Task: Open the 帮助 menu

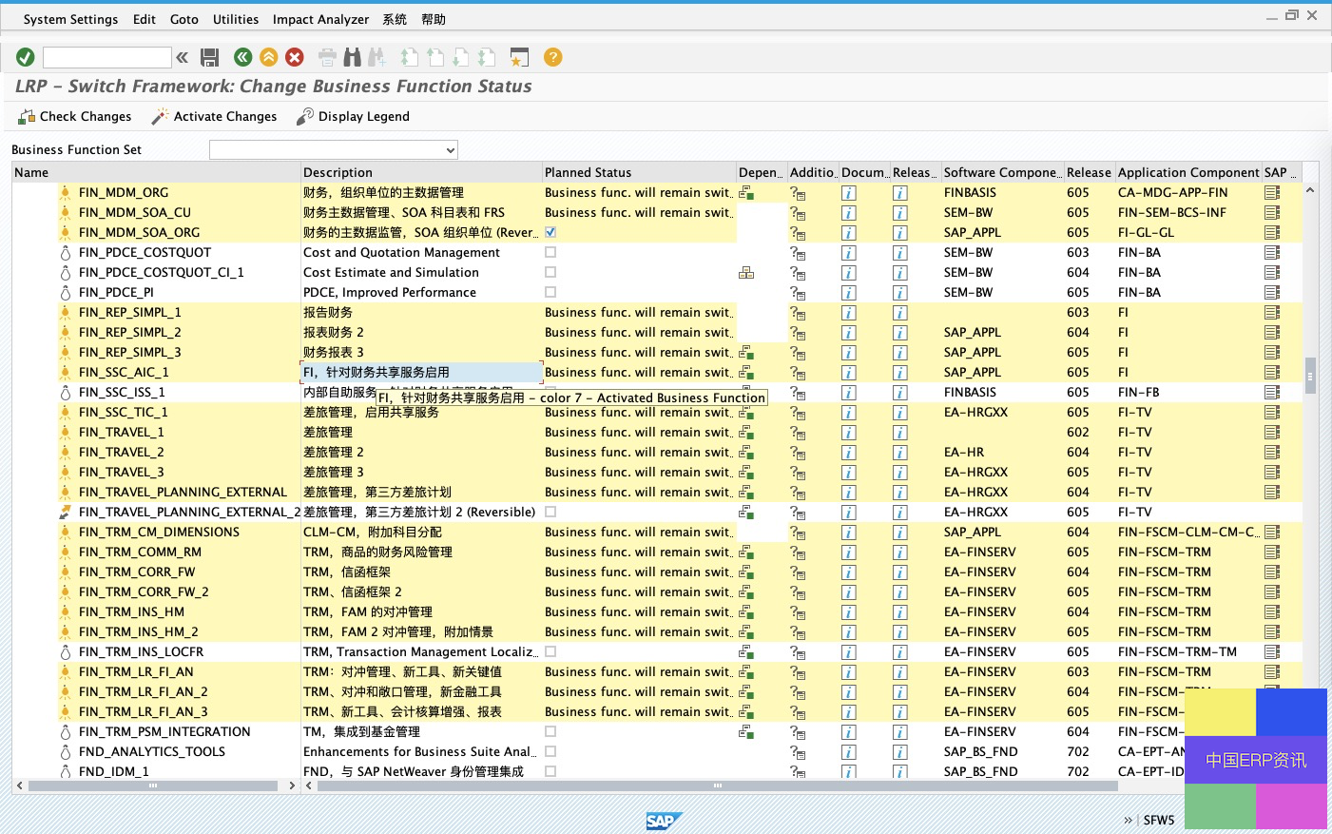Action: point(434,19)
